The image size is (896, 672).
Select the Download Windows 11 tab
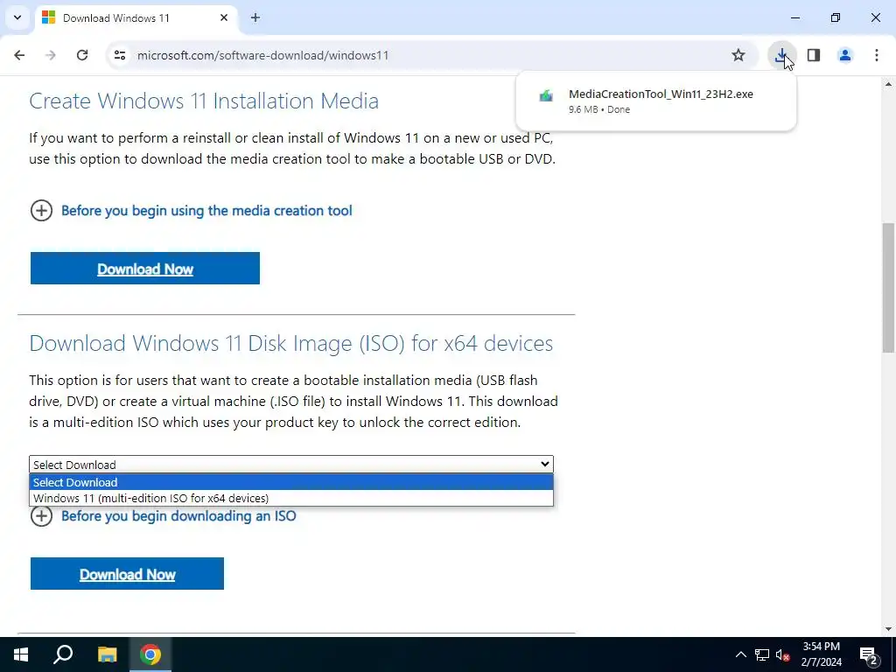pyautogui.click(x=136, y=17)
